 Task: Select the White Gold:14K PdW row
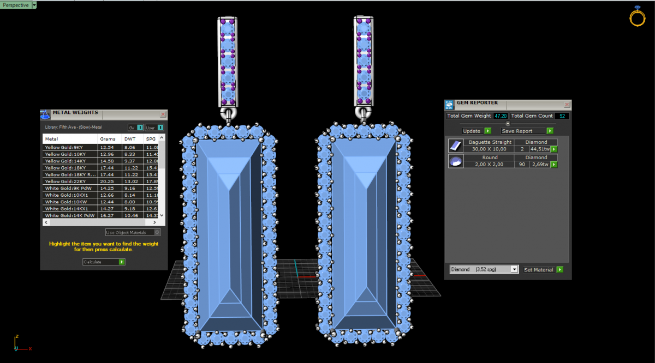[101, 215]
